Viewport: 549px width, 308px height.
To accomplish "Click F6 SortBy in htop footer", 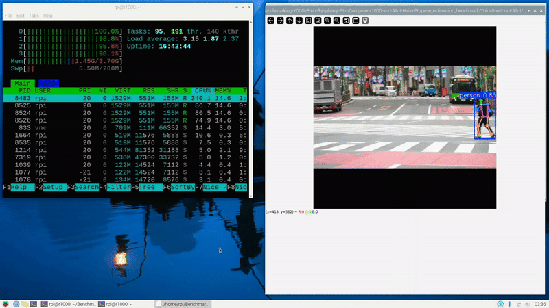I will click(x=179, y=187).
